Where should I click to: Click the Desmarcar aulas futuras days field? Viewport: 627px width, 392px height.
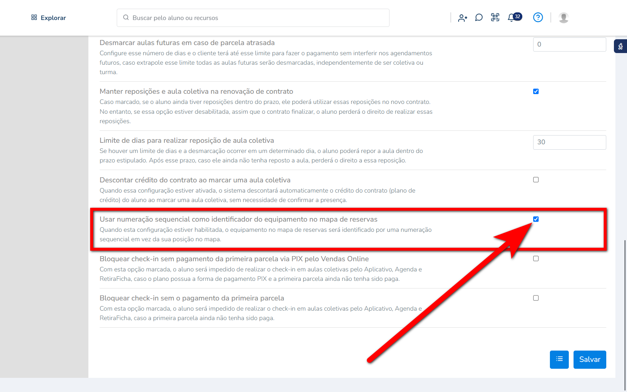(569, 44)
